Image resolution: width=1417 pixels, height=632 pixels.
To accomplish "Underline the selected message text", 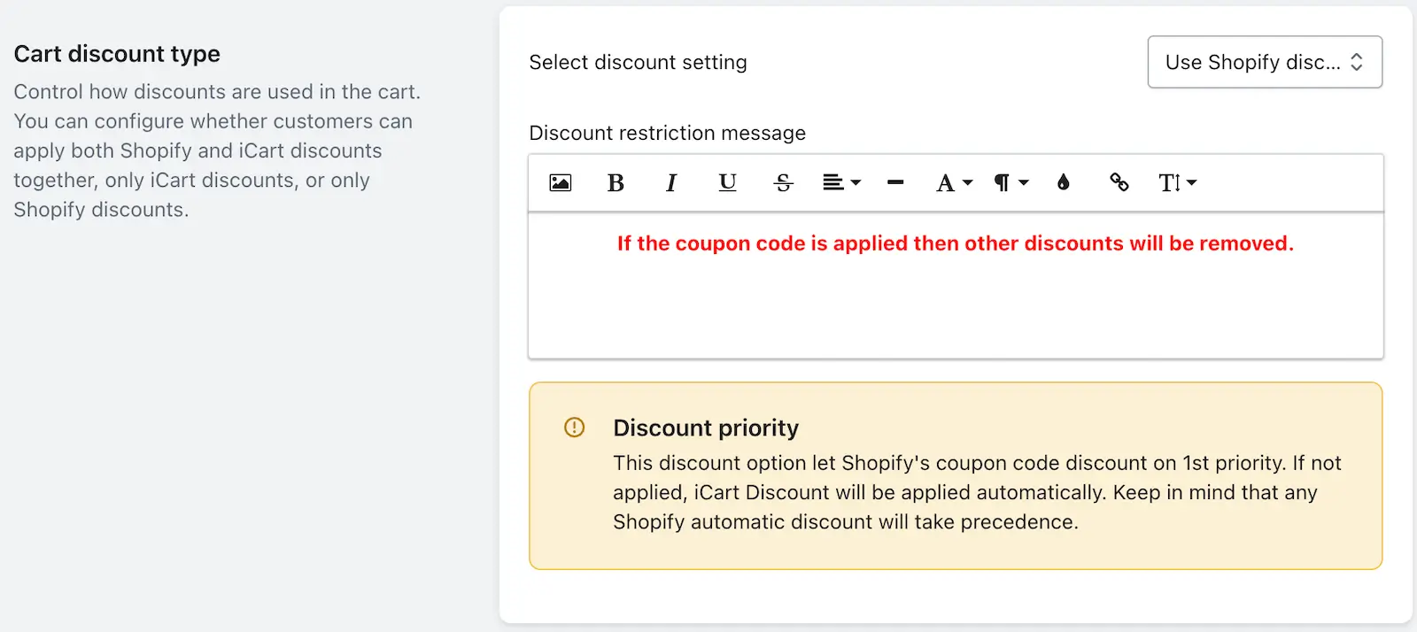I will coord(727,183).
